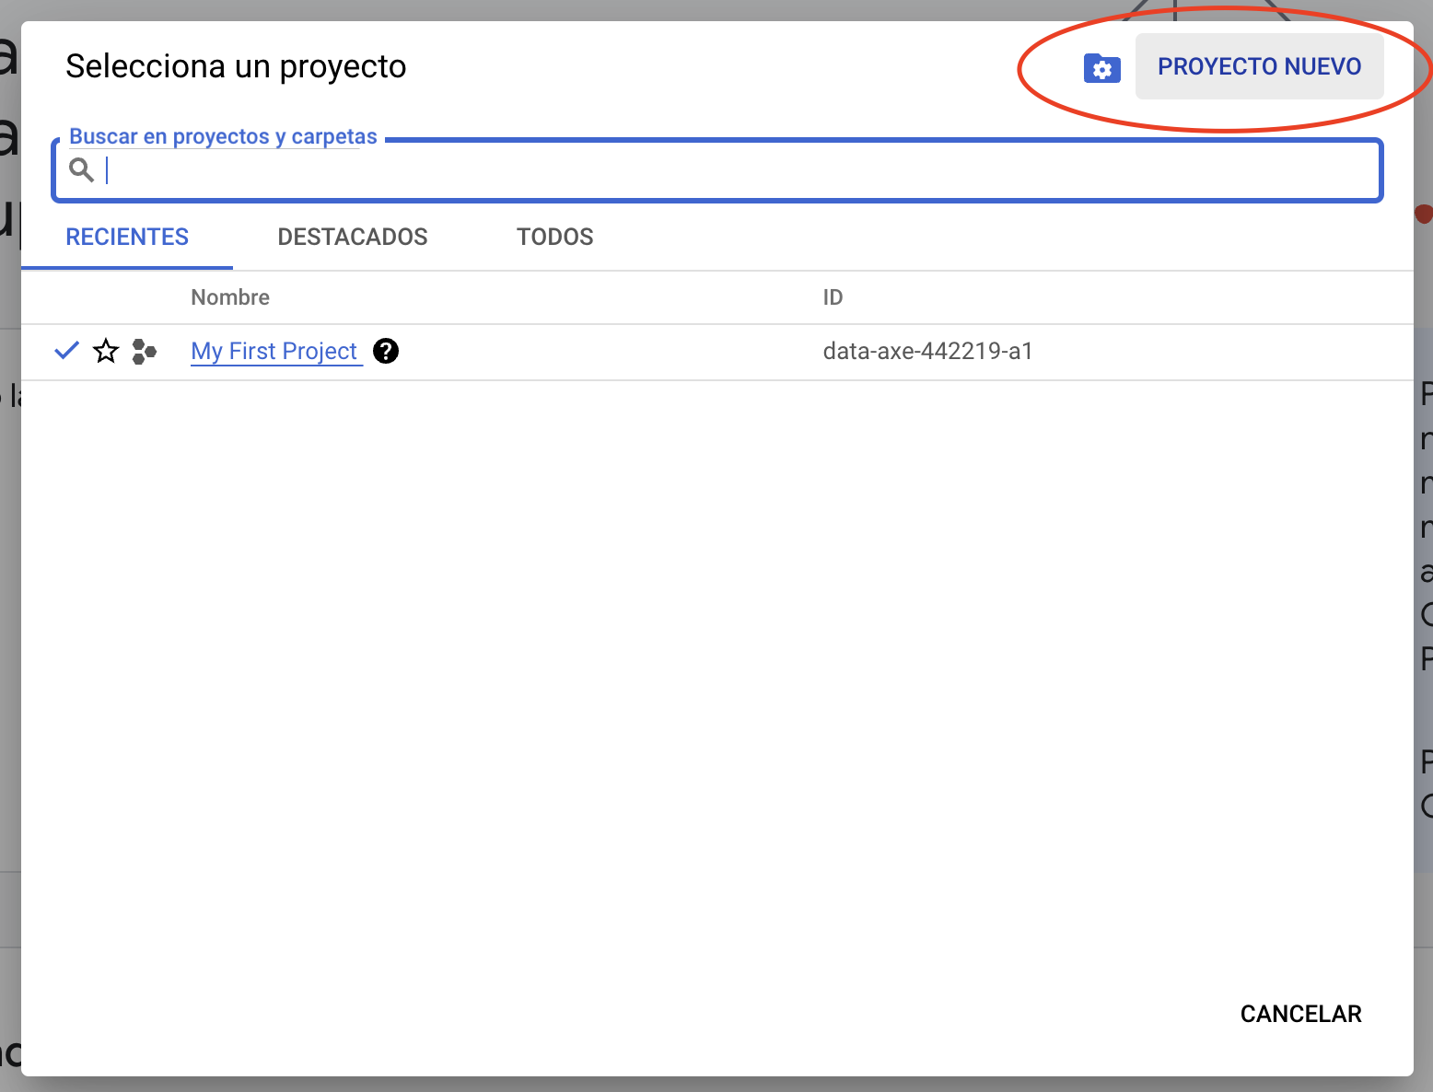Viewport: 1433px width, 1092px height.
Task: Open the TODOS tab
Action: coord(554,237)
